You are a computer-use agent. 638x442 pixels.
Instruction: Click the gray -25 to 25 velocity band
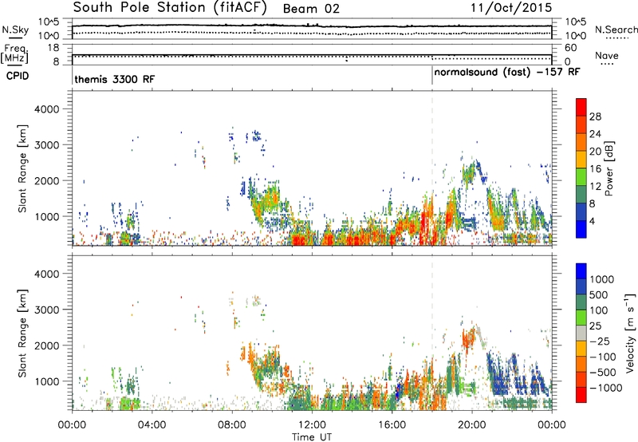click(x=581, y=333)
